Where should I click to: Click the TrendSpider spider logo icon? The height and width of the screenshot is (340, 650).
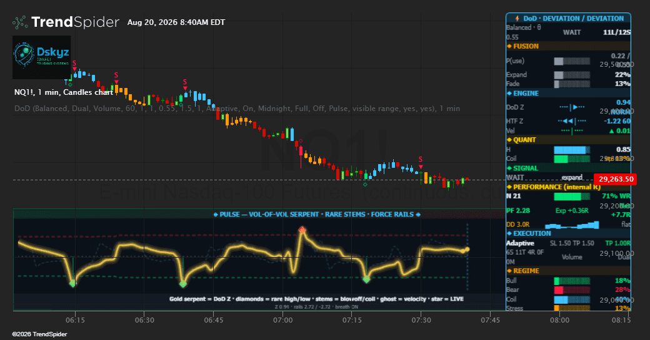coord(20,22)
